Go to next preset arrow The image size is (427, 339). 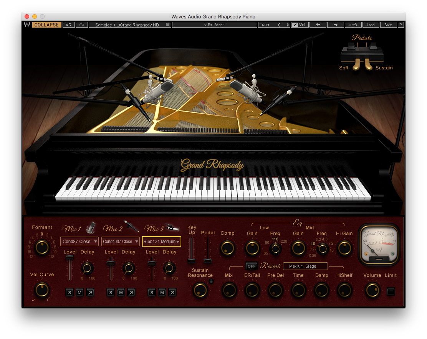pos(336,25)
